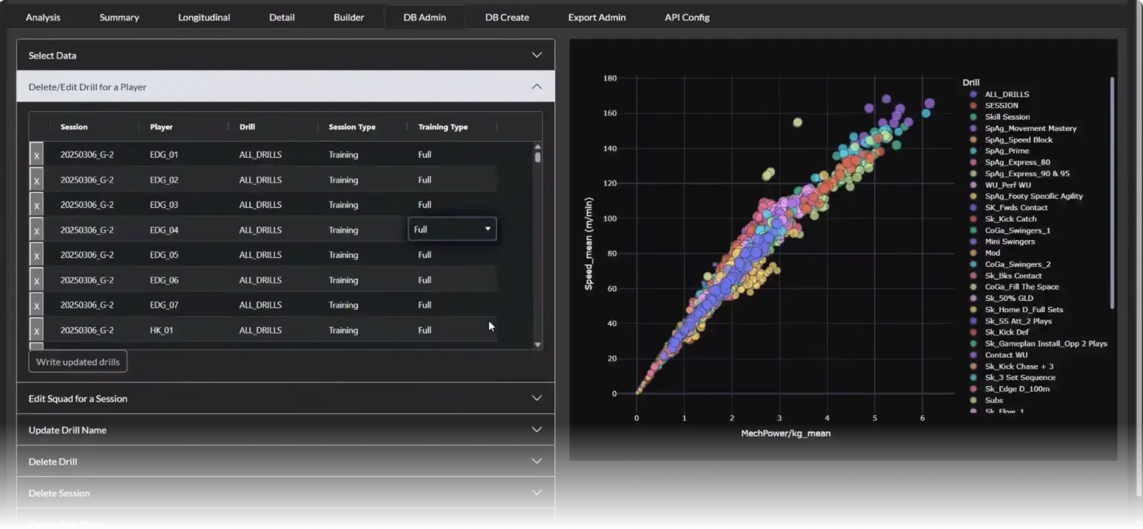Click the X to delete the EDG_03 row
This screenshot has height=529, width=1143.
coord(37,204)
